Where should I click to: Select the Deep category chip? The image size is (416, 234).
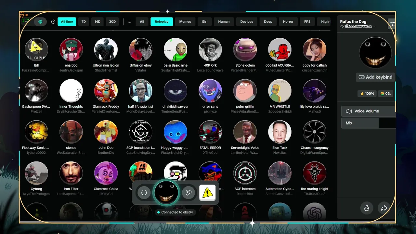(268, 22)
